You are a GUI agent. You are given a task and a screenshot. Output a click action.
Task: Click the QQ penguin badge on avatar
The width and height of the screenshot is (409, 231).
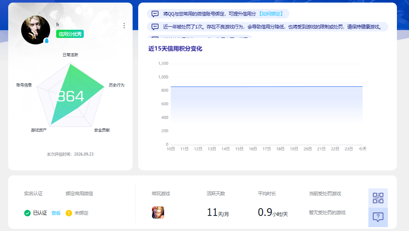[47, 41]
